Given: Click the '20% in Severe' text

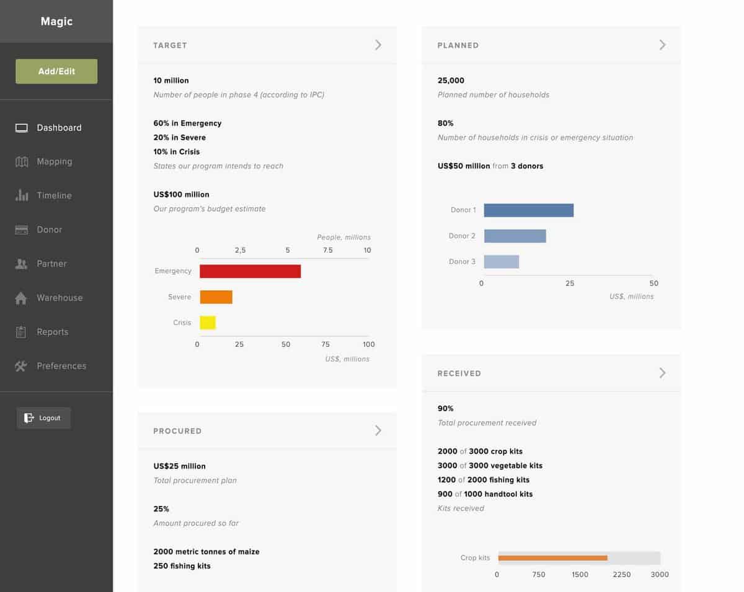Looking at the screenshot, I should tap(180, 137).
